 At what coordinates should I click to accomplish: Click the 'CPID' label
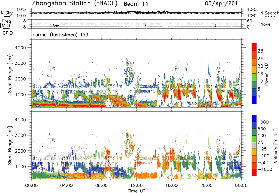coord(8,33)
